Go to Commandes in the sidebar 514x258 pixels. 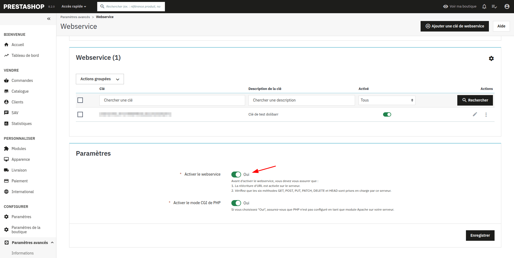click(x=22, y=81)
